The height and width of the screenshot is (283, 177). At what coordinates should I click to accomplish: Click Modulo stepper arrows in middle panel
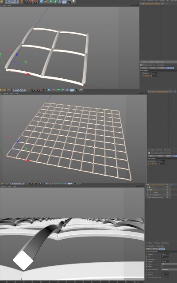165,161
